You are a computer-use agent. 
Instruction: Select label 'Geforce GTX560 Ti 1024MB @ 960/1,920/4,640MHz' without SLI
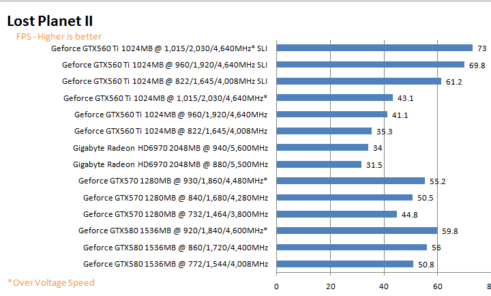(171, 115)
